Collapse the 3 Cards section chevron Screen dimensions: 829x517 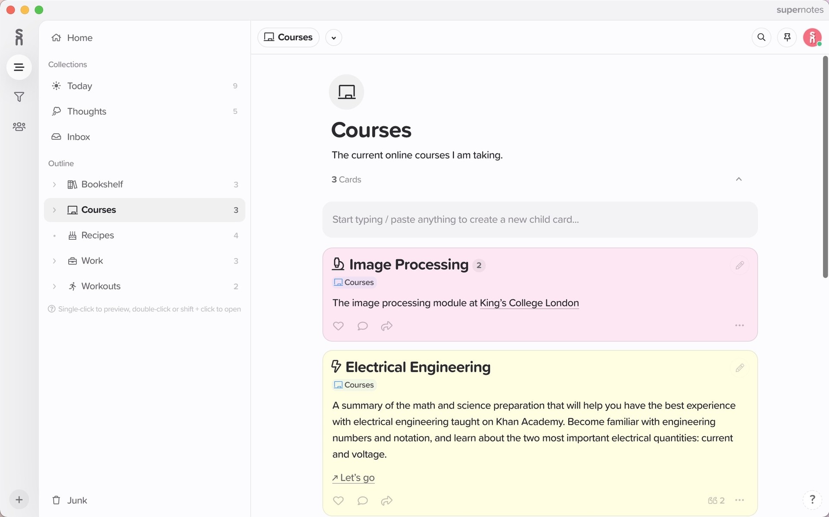(x=739, y=179)
